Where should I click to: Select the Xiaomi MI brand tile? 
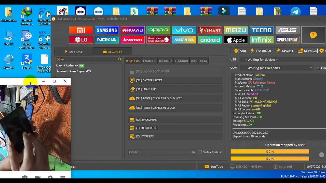pos(81,30)
